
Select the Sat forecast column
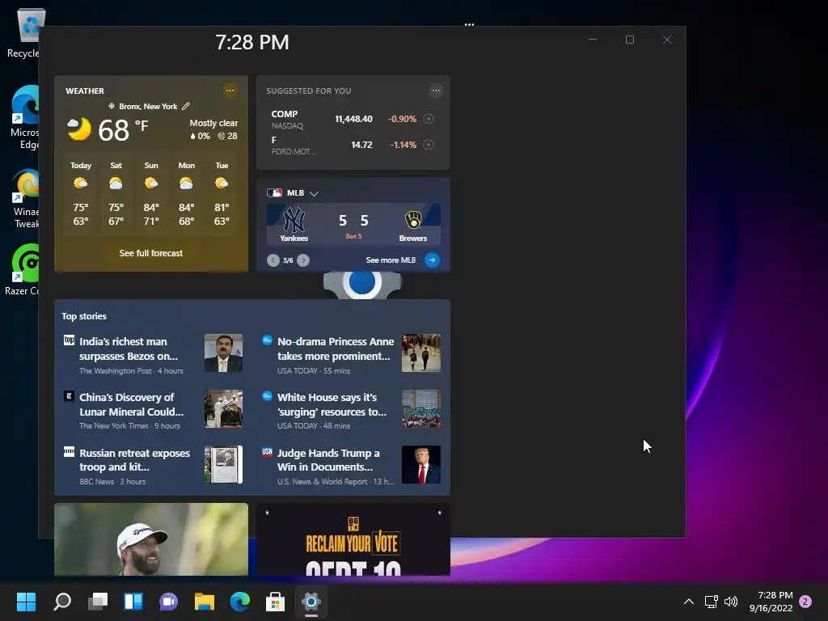tap(116, 194)
